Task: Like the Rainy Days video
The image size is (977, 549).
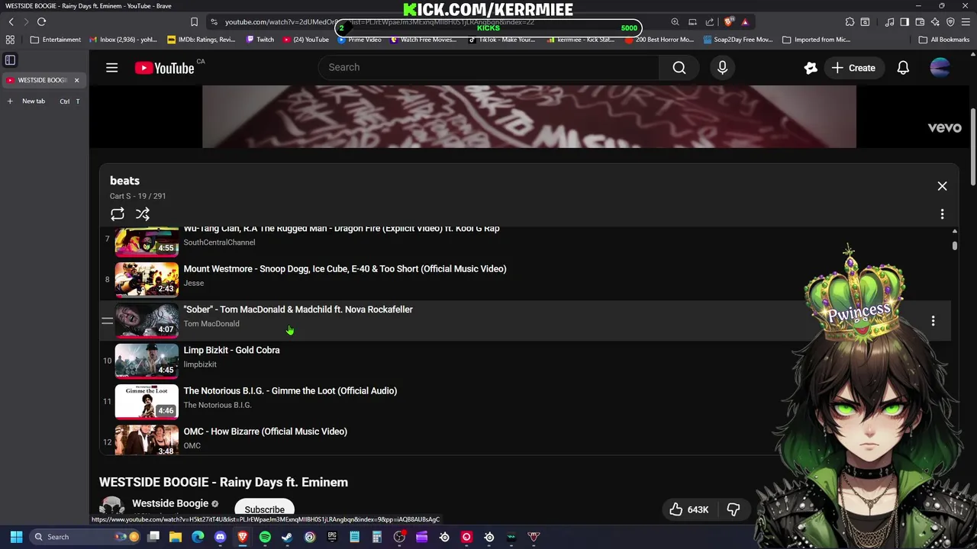Action: pos(689,509)
